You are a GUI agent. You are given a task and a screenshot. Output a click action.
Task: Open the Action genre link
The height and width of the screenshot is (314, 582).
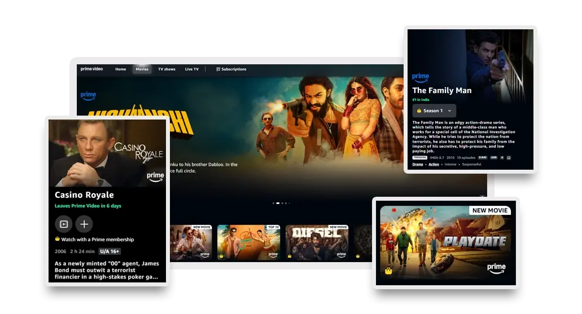click(434, 164)
